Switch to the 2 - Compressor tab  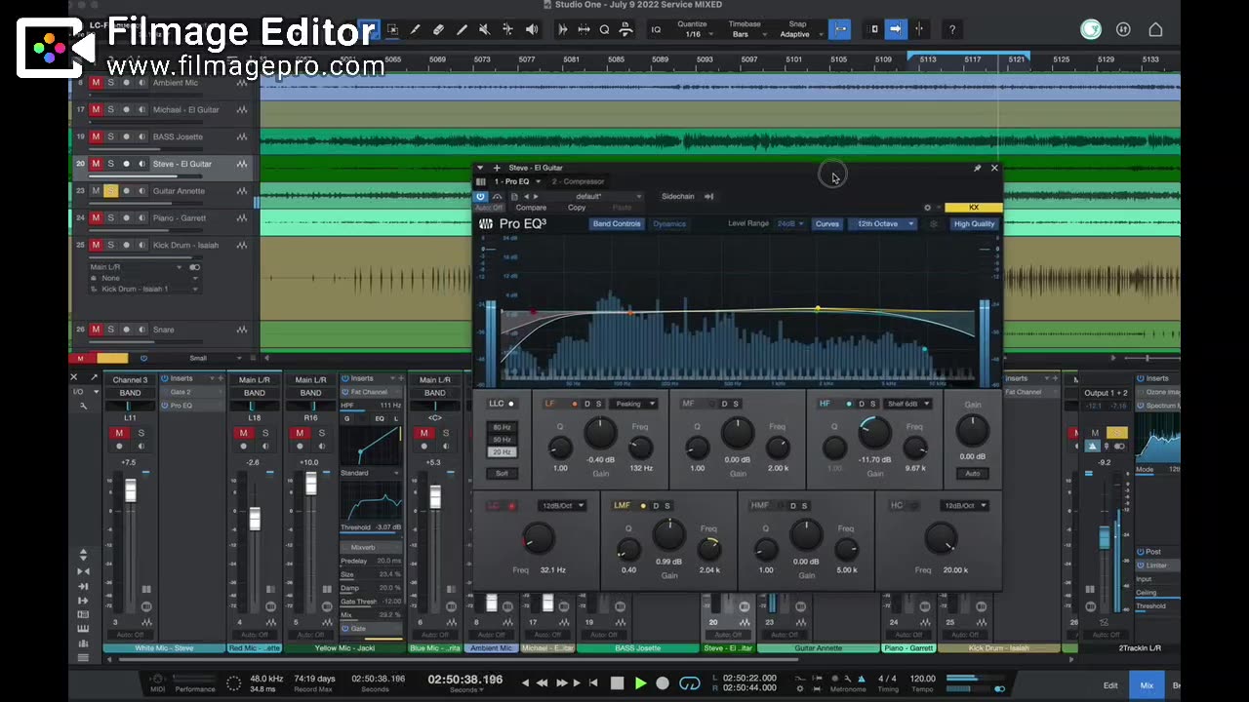click(578, 181)
